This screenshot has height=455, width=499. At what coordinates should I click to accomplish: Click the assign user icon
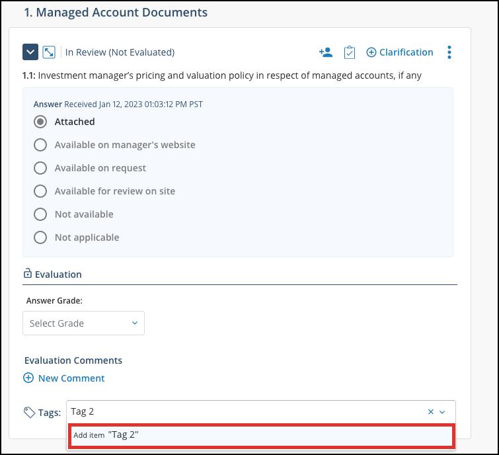point(326,52)
